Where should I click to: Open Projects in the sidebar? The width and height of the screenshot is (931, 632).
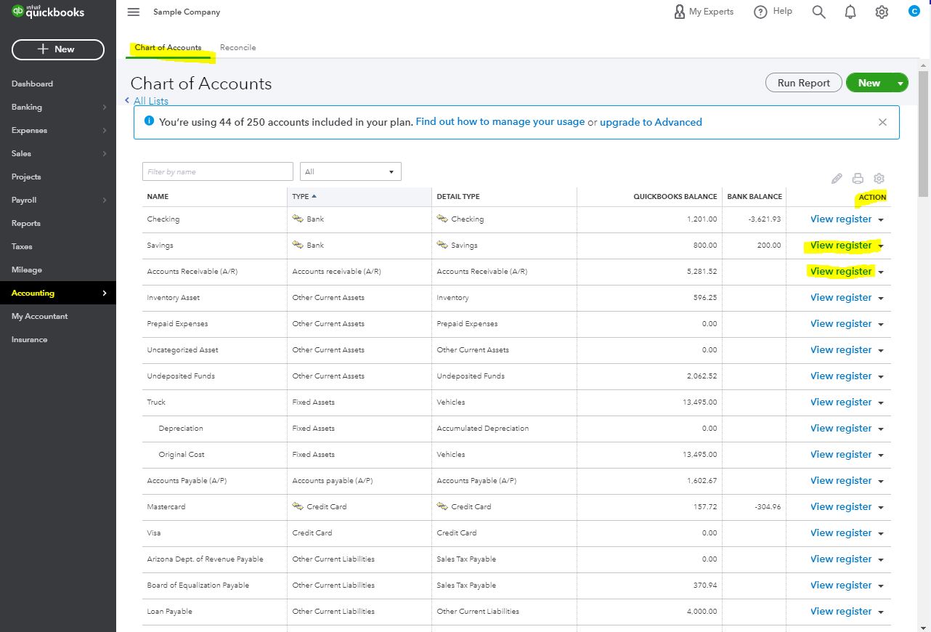(26, 177)
